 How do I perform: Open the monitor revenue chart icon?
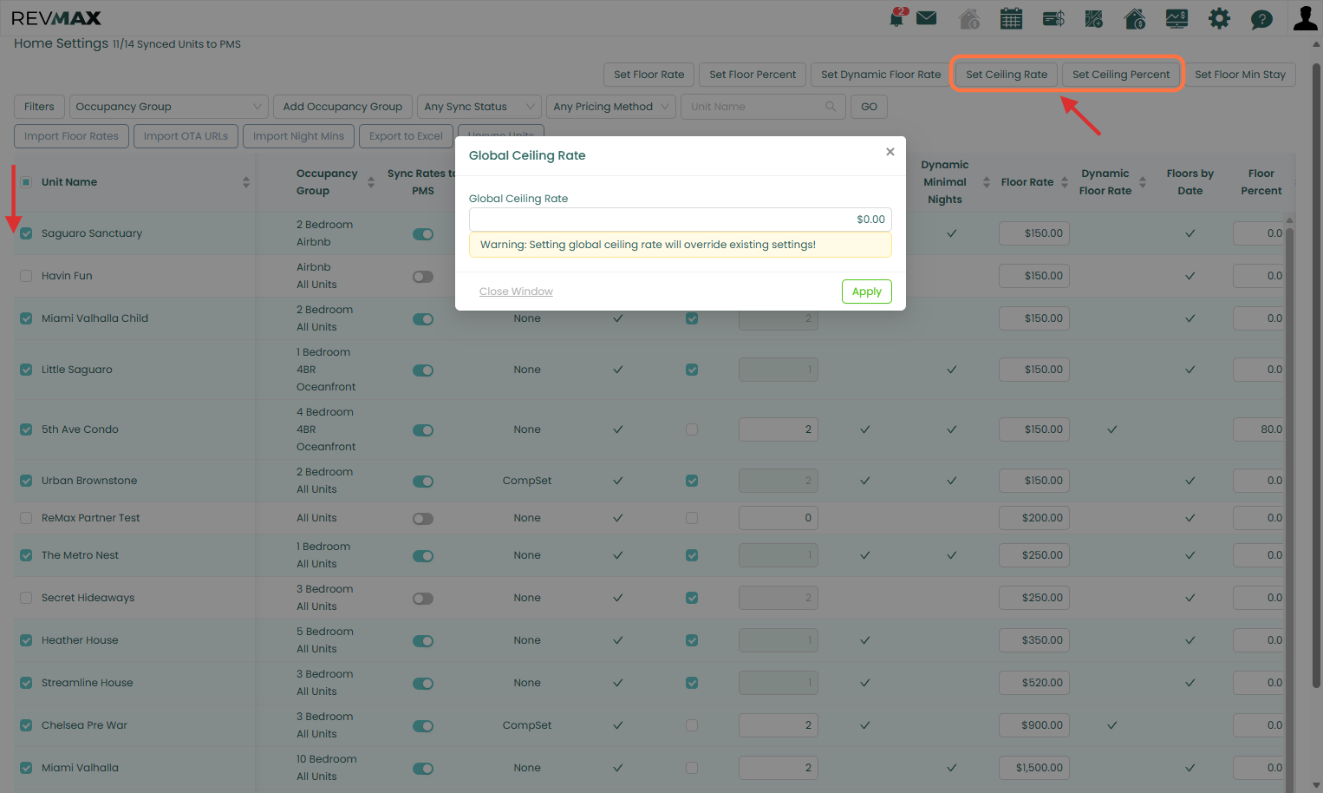point(1176,18)
